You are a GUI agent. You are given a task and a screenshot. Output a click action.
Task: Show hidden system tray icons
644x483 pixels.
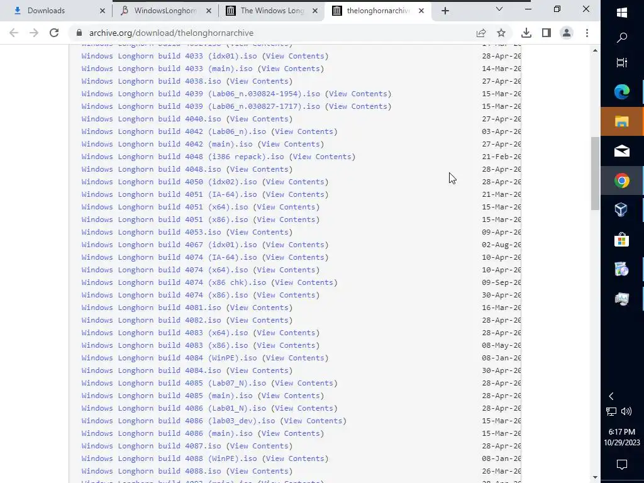pyautogui.click(x=611, y=396)
